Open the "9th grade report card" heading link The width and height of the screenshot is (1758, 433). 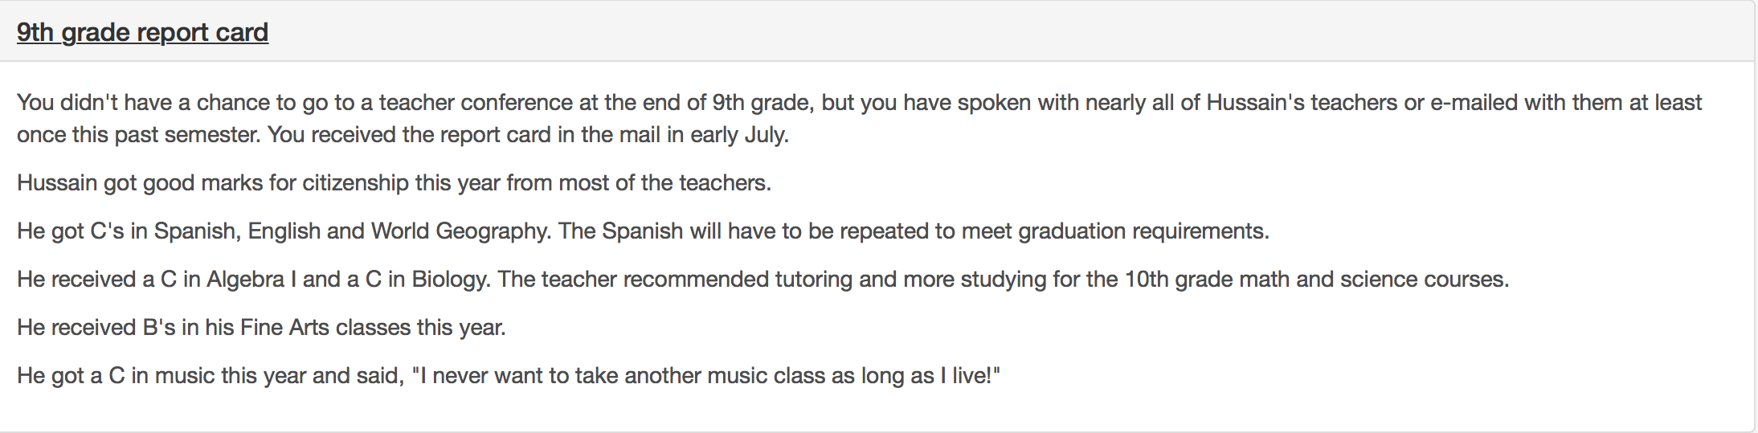click(x=142, y=32)
